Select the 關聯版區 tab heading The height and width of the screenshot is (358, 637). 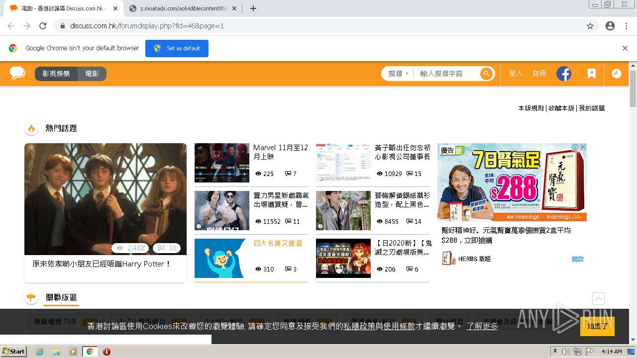61,297
